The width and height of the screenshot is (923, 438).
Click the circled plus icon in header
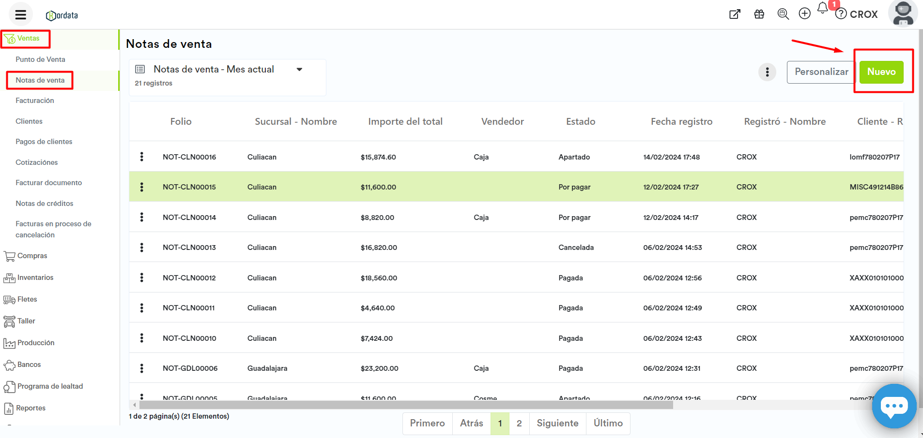(804, 14)
